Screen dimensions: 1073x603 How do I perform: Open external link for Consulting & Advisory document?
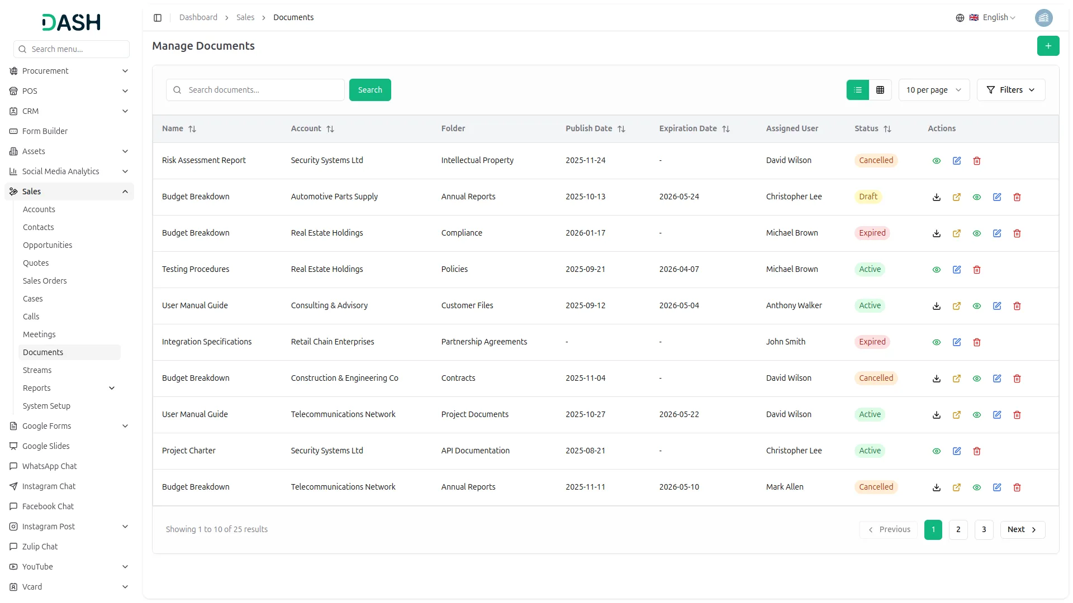[x=957, y=306]
